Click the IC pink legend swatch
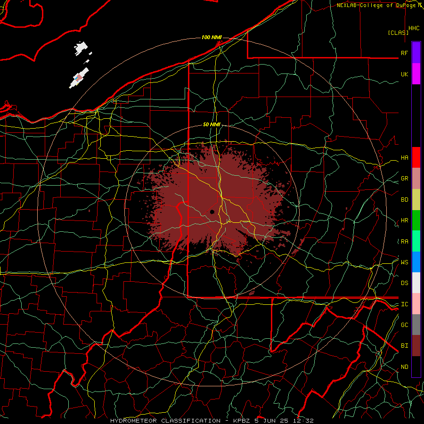 click(416, 304)
